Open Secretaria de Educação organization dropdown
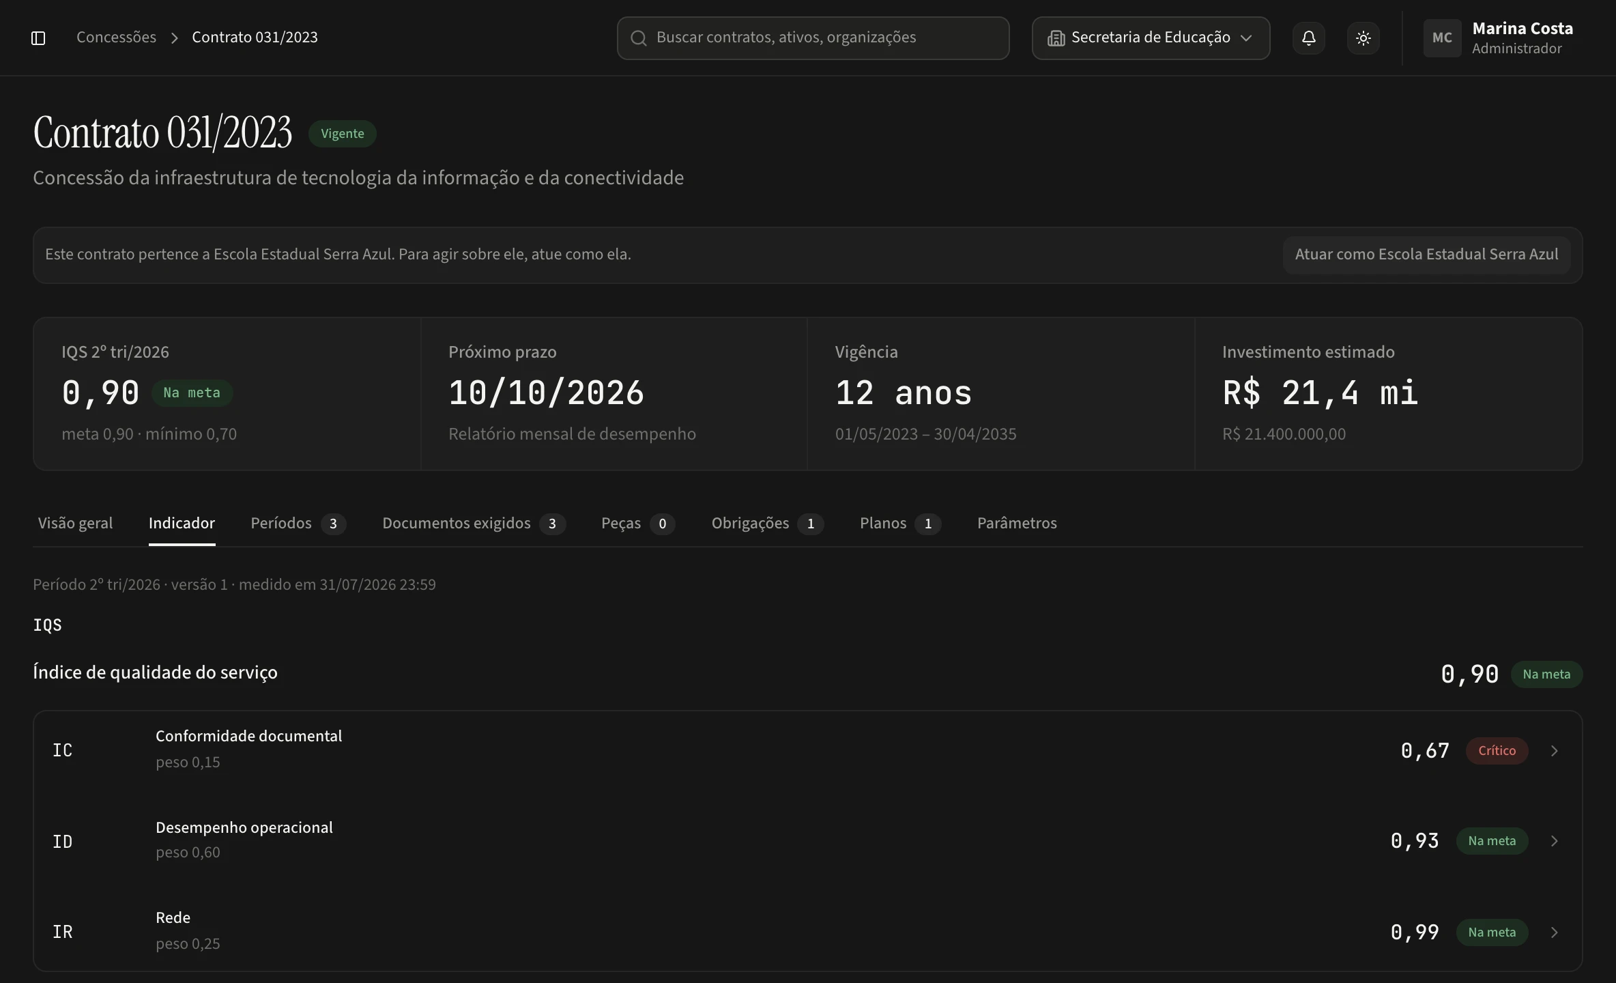Screen dimensions: 1616x983 (1151, 38)
